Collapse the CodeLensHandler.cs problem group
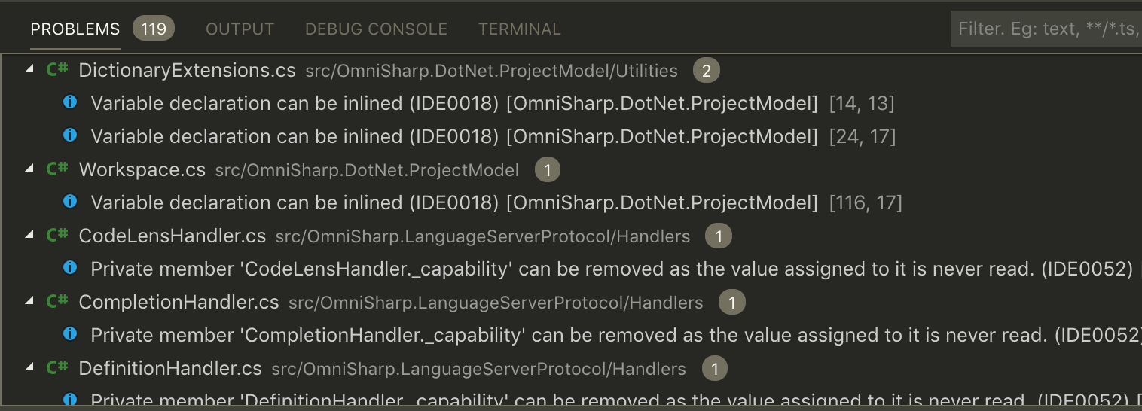Image resolution: width=1142 pixels, height=411 pixels. pyautogui.click(x=29, y=236)
